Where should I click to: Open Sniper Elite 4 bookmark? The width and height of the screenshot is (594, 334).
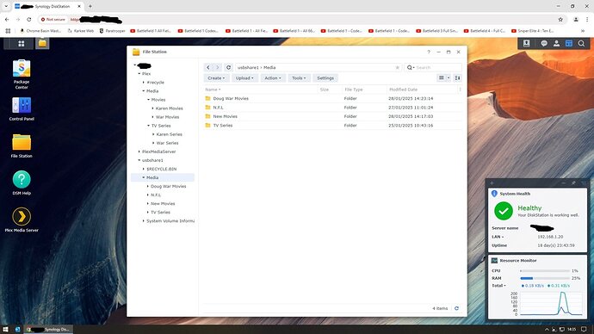pyautogui.click(x=533, y=31)
